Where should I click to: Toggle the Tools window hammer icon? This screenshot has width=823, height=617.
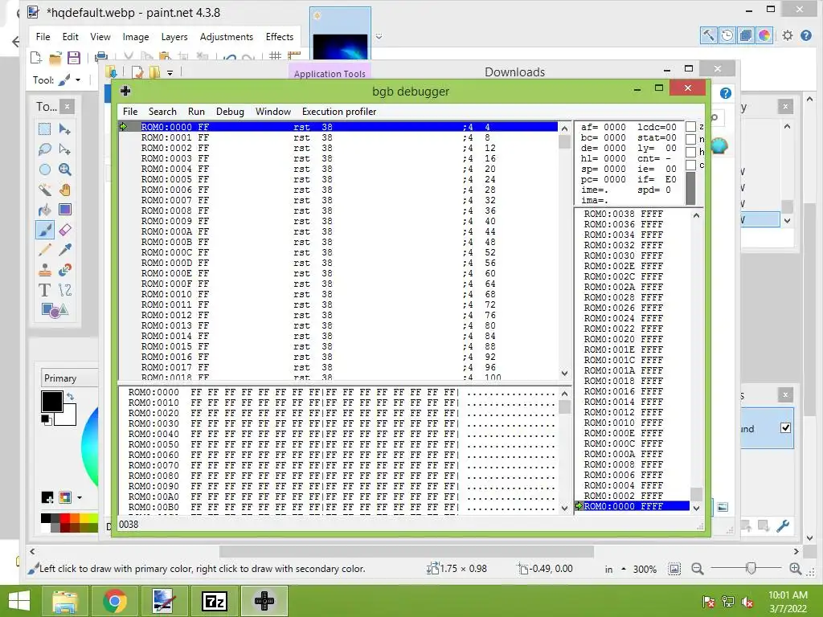click(x=709, y=35)
